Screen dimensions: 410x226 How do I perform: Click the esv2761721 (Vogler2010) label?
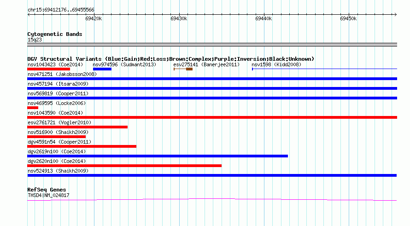(x=59, y=122)
